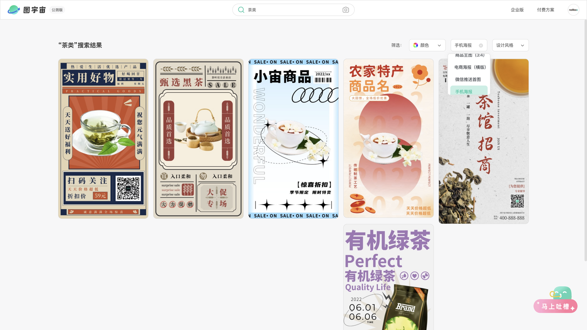Clear the 手机海报 filter selection
The image size is (587, 330).
[481, 46]
